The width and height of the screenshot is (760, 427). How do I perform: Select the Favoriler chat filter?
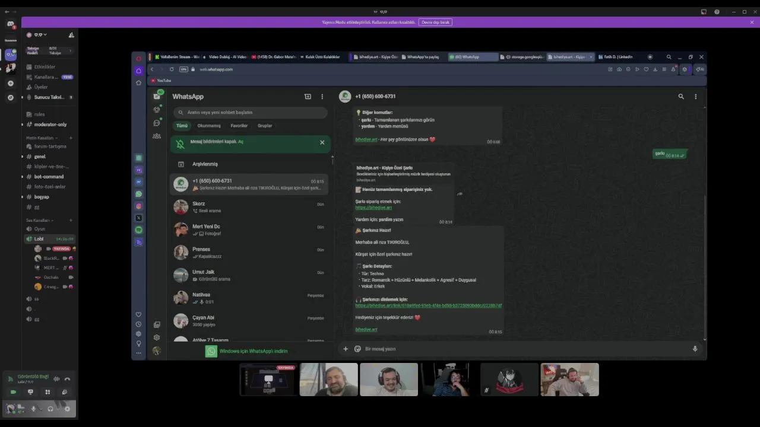[x=239, y=126]
